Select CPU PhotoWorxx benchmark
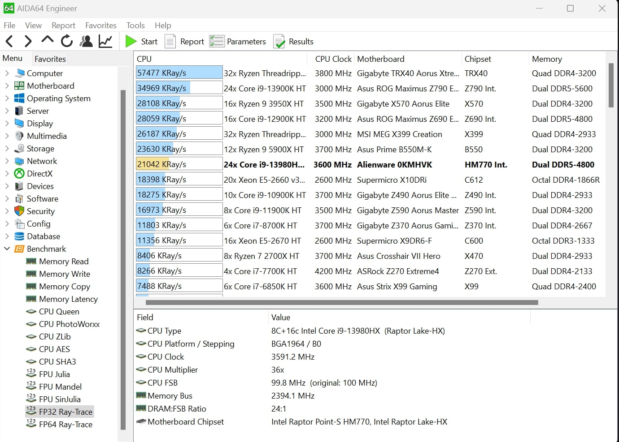Screen dimensions: 619x442 point(69,324)
